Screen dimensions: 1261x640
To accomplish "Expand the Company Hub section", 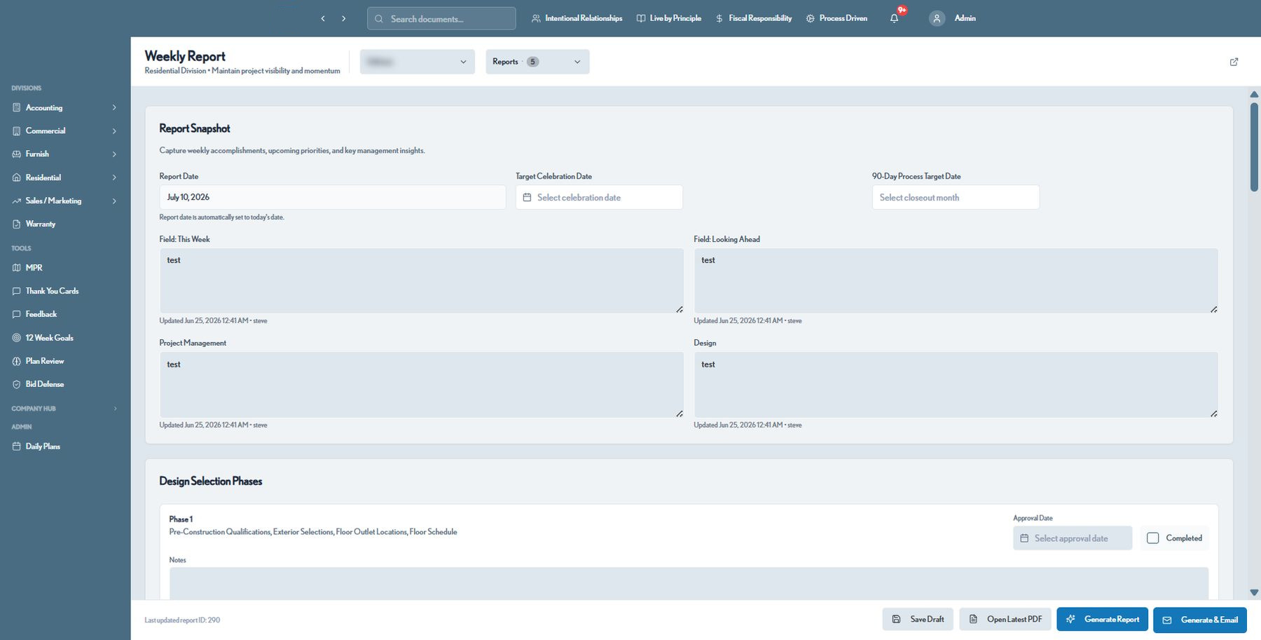I will (64, 408).
